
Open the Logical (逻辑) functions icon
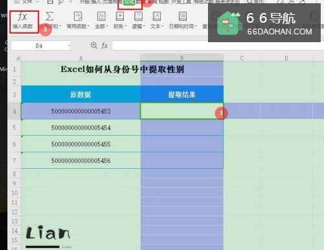click(138, 16)
